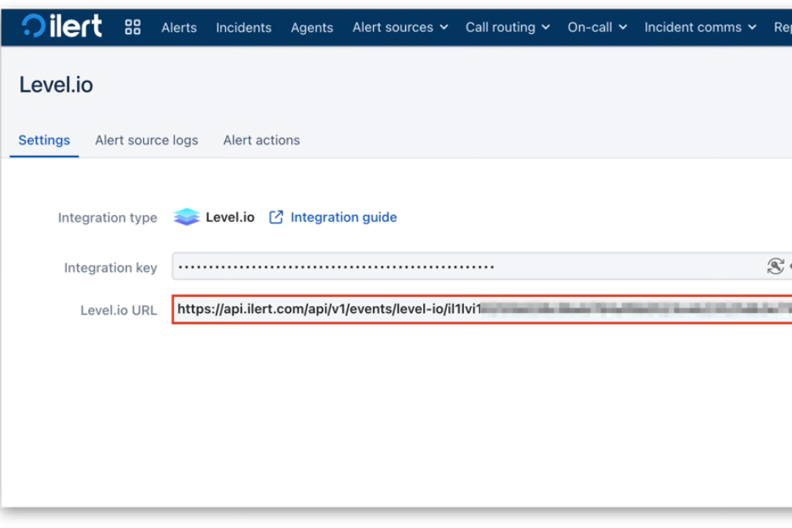Expand the Alert sources dropdown
Image resolution: width=792 pixels, height=528 pixels.
400,27
